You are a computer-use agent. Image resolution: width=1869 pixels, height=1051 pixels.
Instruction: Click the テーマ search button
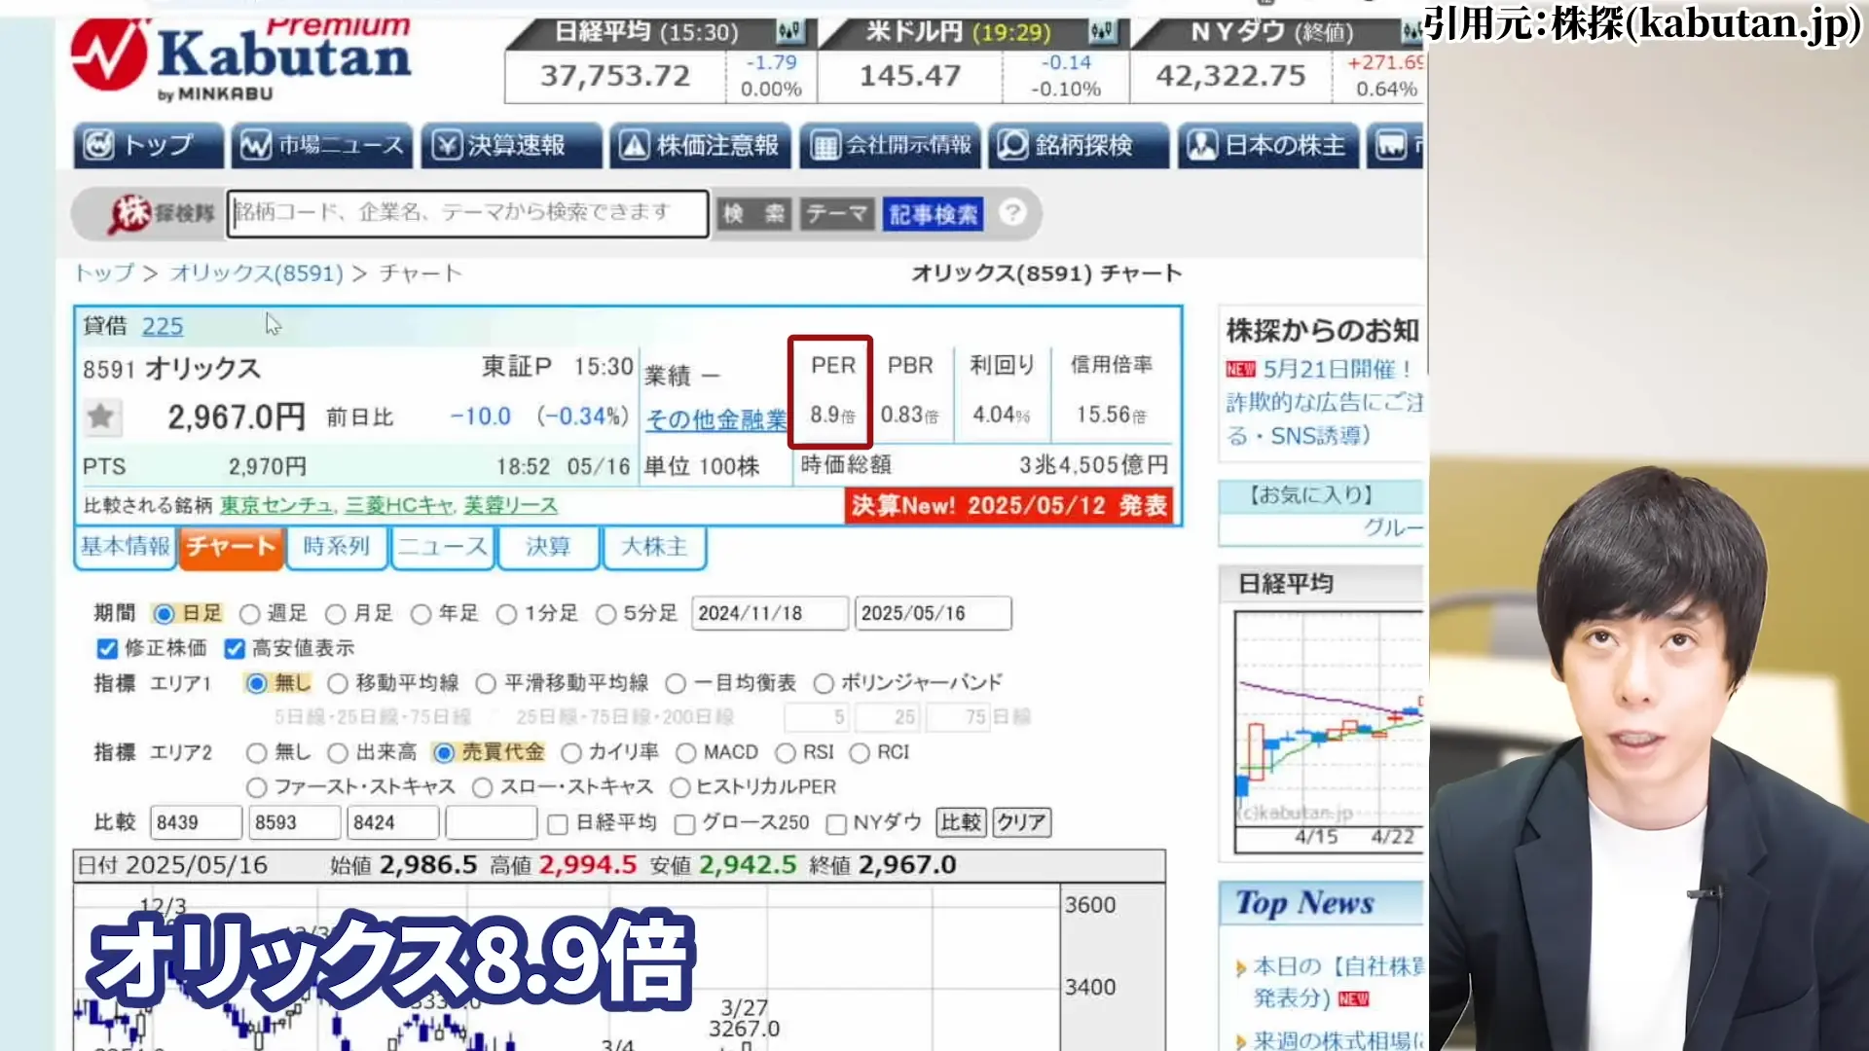coord(836,214)
